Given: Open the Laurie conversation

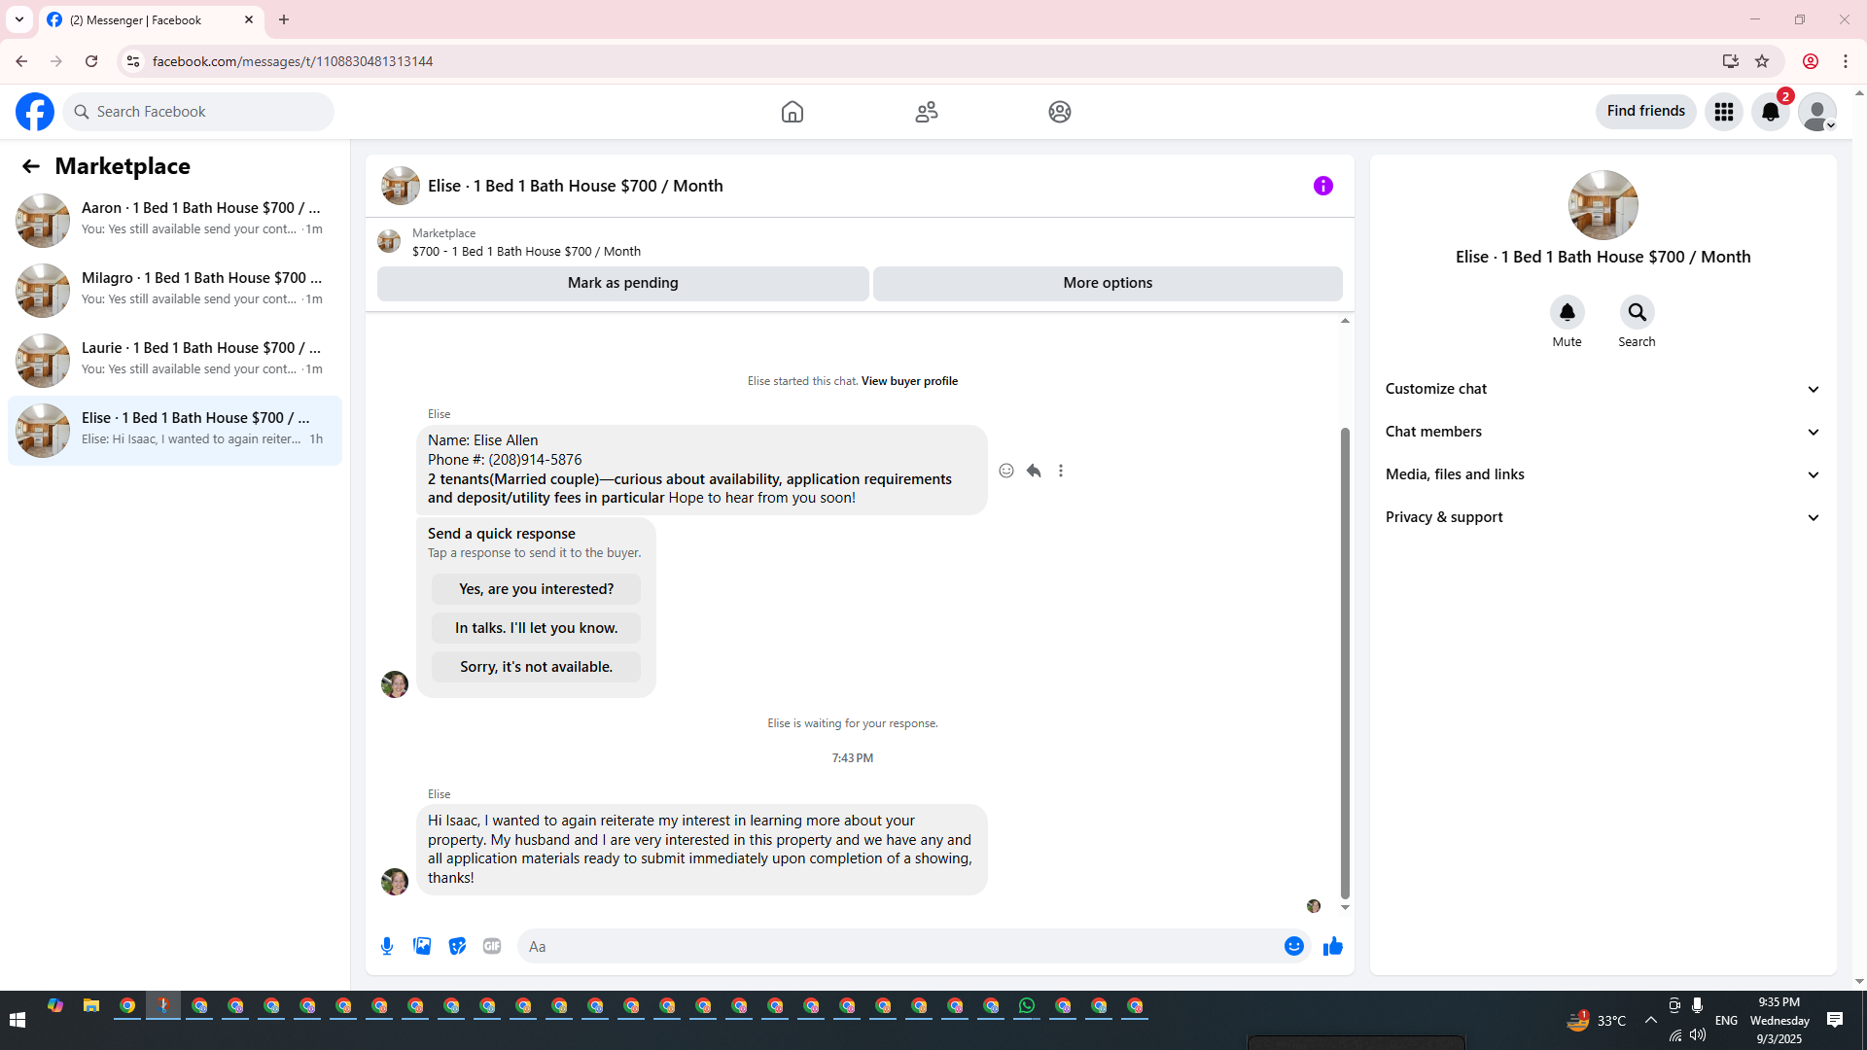Looking at the screenshot, I should pyautogui.click(x=175, y=360).
